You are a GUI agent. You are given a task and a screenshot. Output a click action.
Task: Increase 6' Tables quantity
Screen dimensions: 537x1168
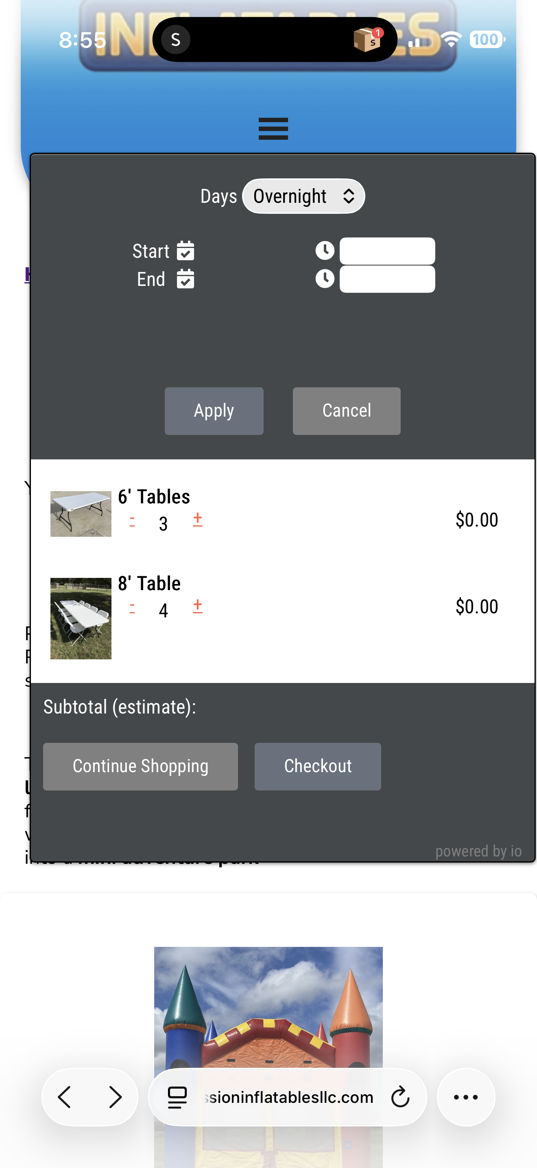pyautogui.click(x=197, y=520)
